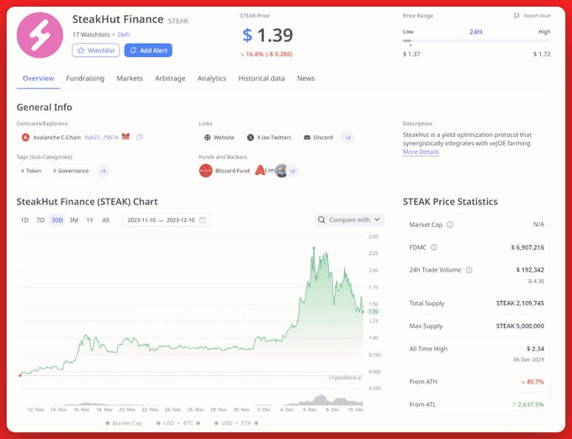572x439 pixels.
Task: Click the round avatar backer icon
Action: click(x=281, y=170)
